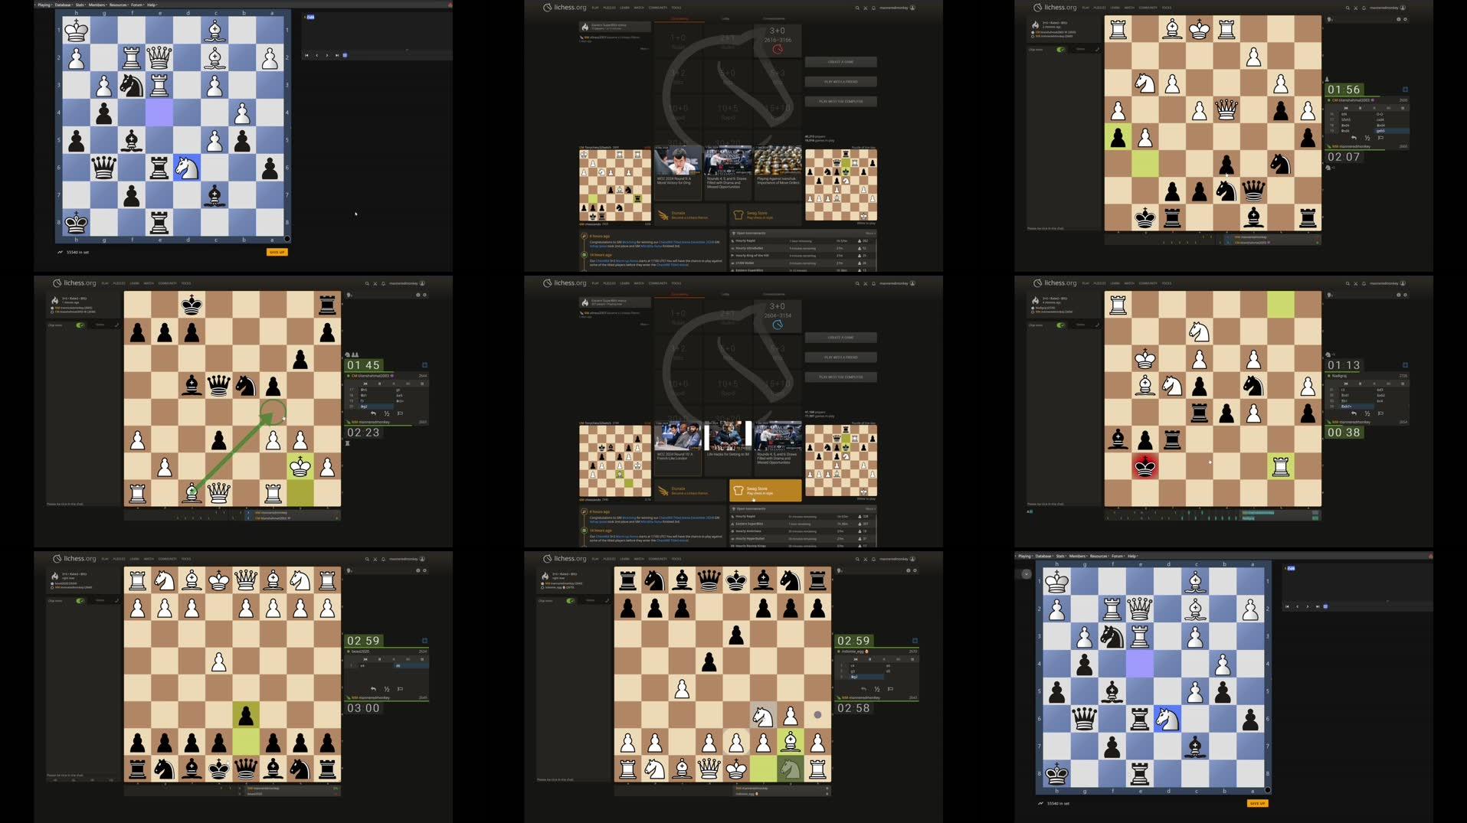Viewport: 1467px width, 823px height.
Task: Open Hourly Rapid tournament row in lobby showing 2616–3166
Action: pos(803,241)
